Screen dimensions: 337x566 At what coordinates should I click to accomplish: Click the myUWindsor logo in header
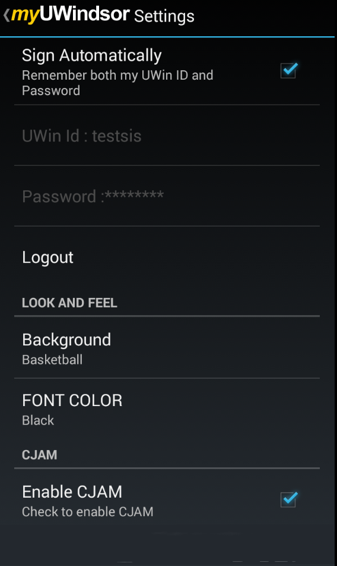pyautogui.click(x=70, y=15)
